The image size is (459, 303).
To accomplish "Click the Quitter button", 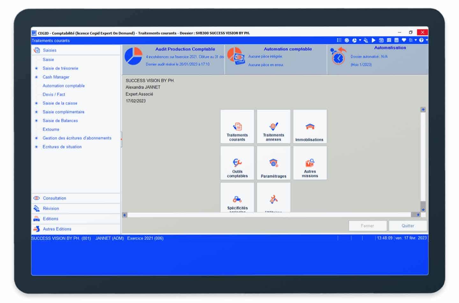I will click(408, 226).
